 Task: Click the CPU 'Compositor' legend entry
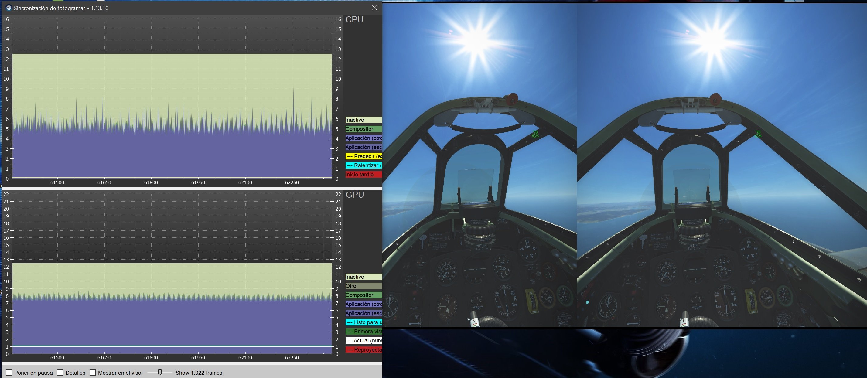tap(363, 129)
